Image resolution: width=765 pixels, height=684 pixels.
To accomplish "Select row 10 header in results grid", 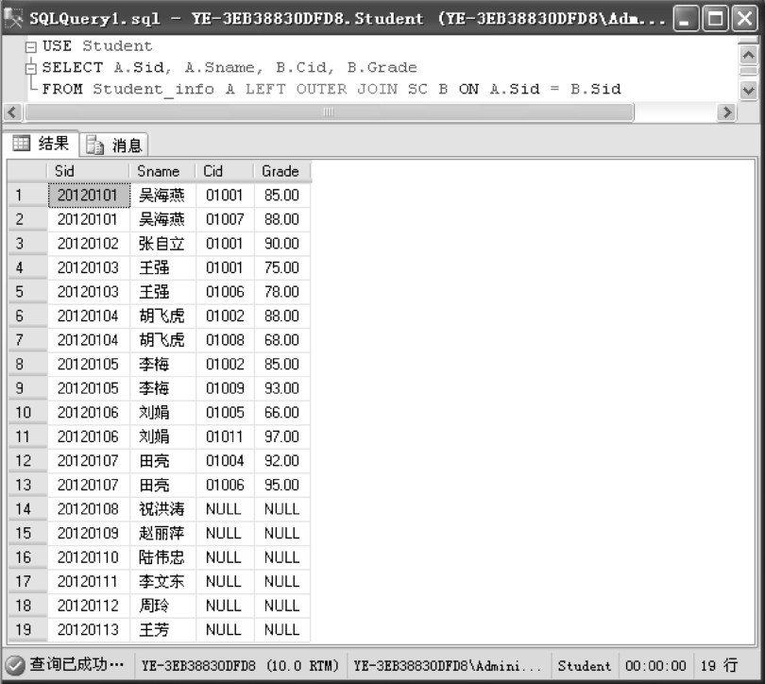I will click(x=27, y=412).
